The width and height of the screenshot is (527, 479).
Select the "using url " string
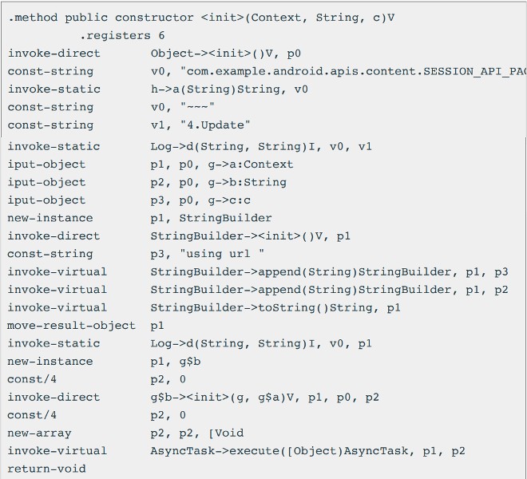click(222, 254)
